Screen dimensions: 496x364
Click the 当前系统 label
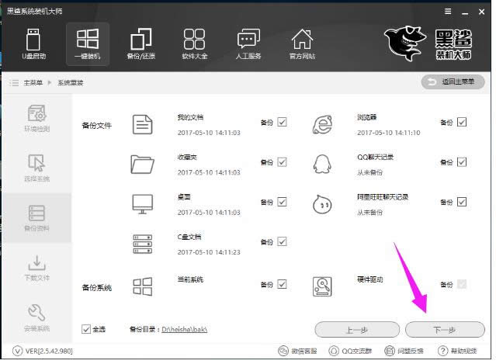190,279
